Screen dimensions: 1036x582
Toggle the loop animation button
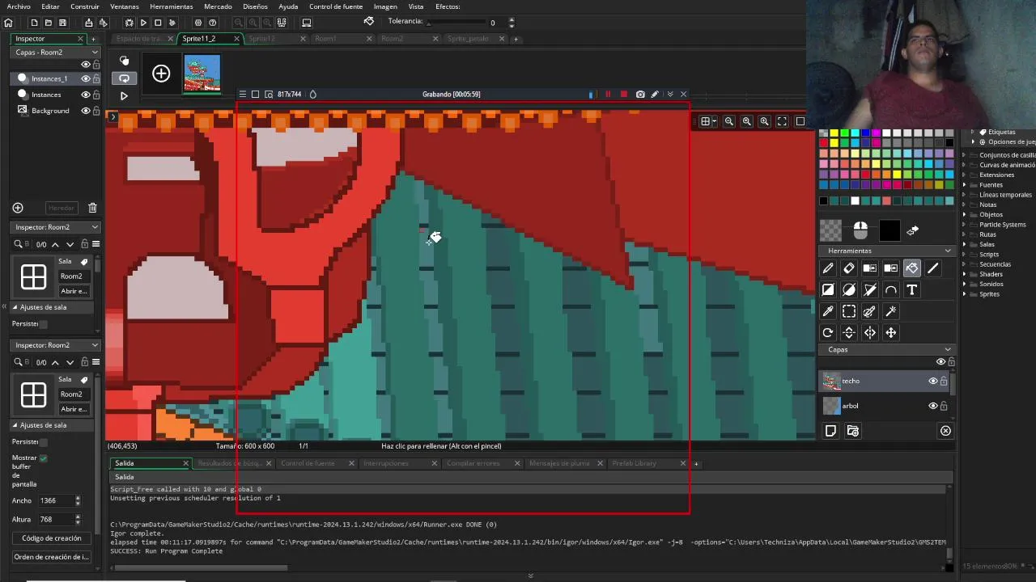pyautogui.click(x=124, y=78)
